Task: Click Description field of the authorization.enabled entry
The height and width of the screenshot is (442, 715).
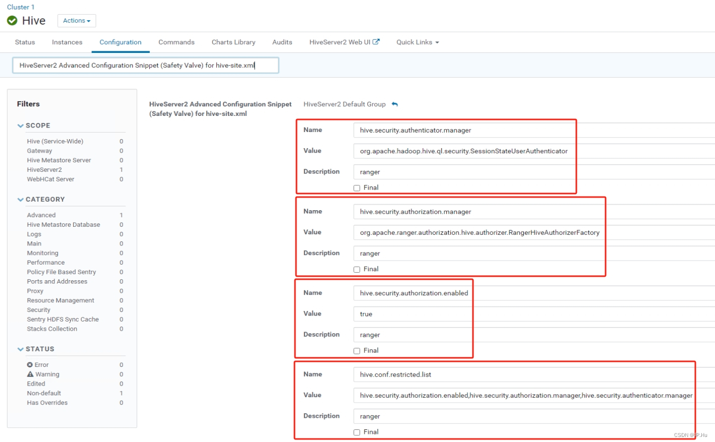Action: [x=534, y=335]
